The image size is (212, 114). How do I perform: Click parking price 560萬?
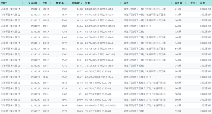coord(178,88)
